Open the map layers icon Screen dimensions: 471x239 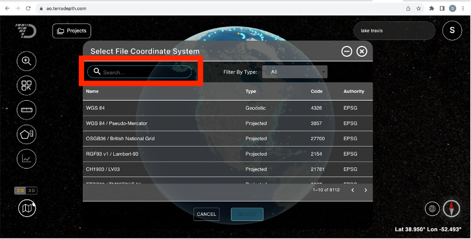tap(27, 208)
